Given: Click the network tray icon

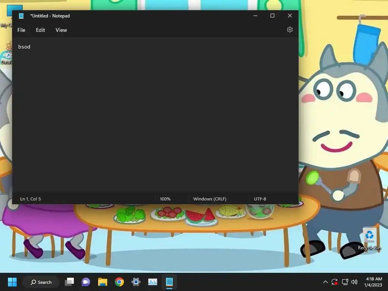Looking at the screenshot, I should click(x=345, y=282).
